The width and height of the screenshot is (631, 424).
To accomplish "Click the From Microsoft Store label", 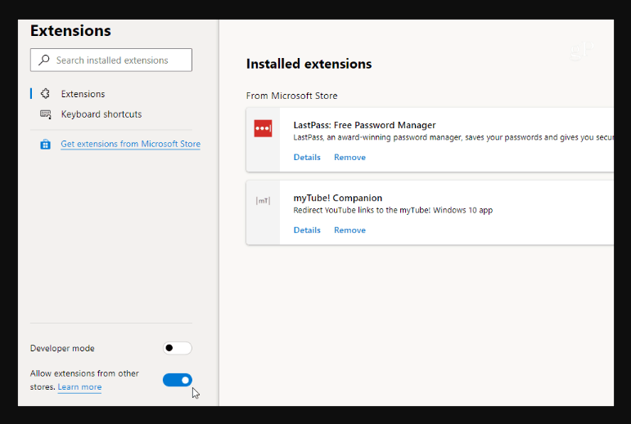I will pyautogui.click(x=291, y=96).
